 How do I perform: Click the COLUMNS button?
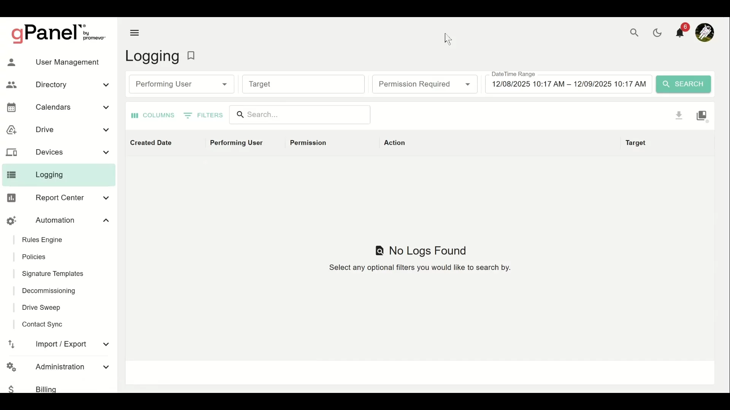153,115
